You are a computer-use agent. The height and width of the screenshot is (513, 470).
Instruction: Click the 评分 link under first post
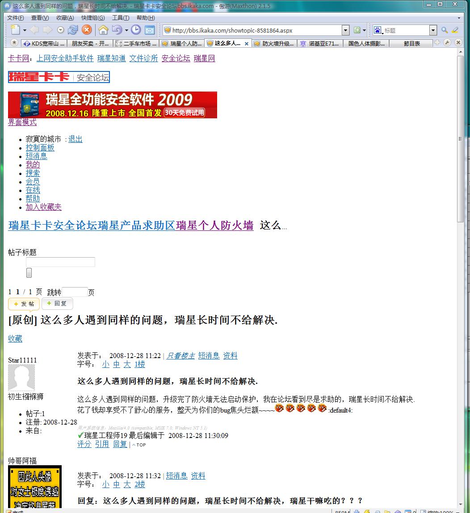84,444
